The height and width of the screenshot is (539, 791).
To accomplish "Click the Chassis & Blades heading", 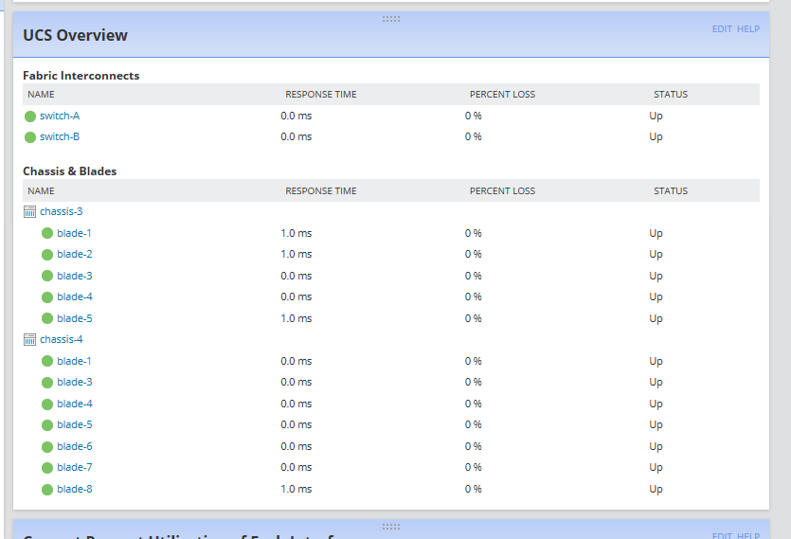I will click(x=69, y=171).
